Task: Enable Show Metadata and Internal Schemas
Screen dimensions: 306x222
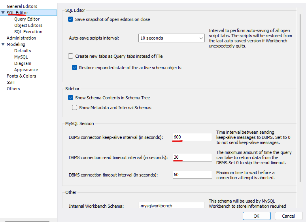Action: [x=74, y=108]
